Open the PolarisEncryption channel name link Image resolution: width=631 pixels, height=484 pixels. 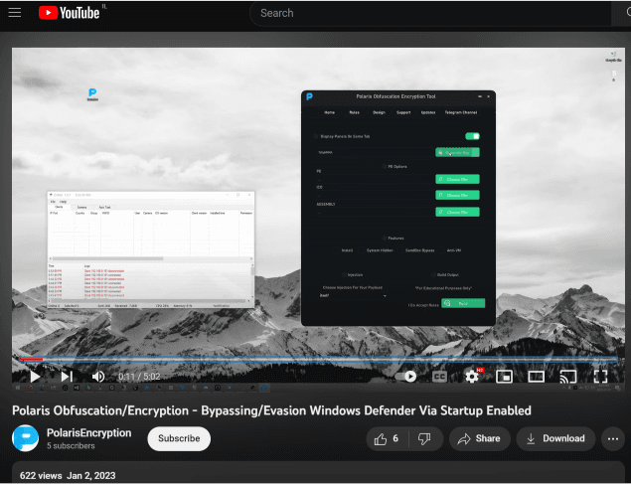click(x=88, y=433)
